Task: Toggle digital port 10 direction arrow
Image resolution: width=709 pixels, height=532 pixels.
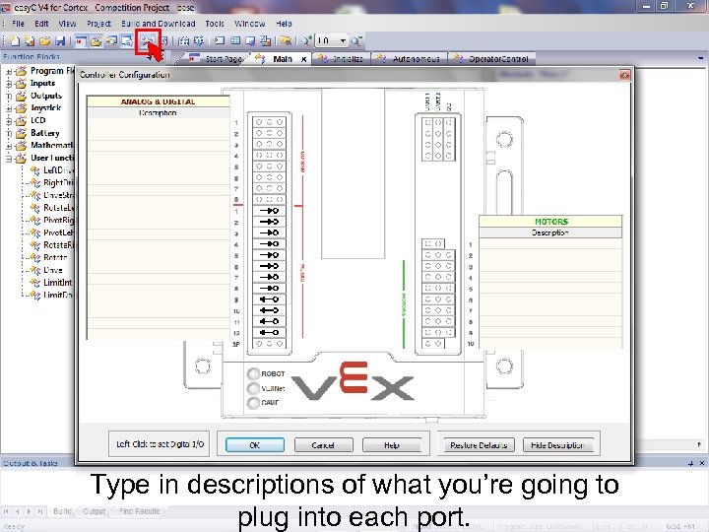Action: coord(269,310)
